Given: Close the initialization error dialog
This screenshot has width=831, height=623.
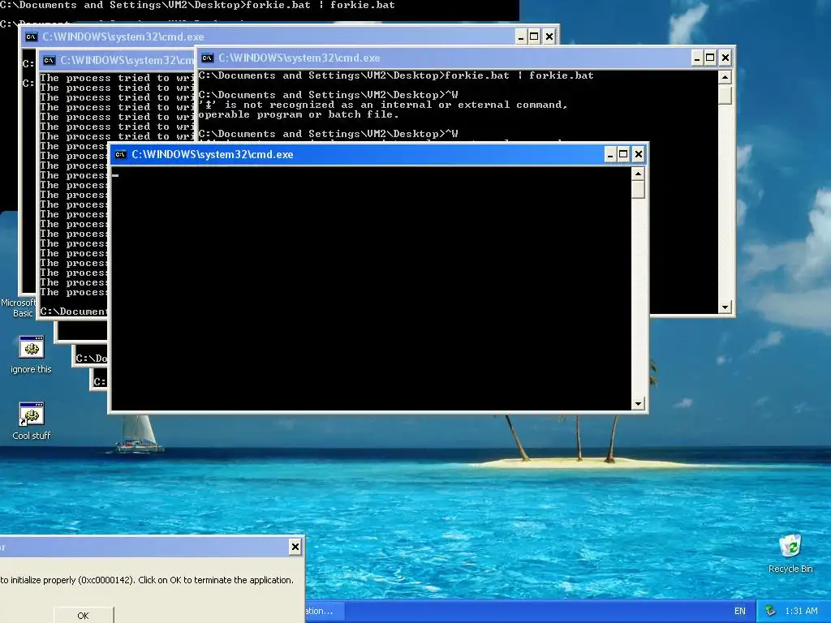Looking at the screenshot, I should tap(295, 547).
